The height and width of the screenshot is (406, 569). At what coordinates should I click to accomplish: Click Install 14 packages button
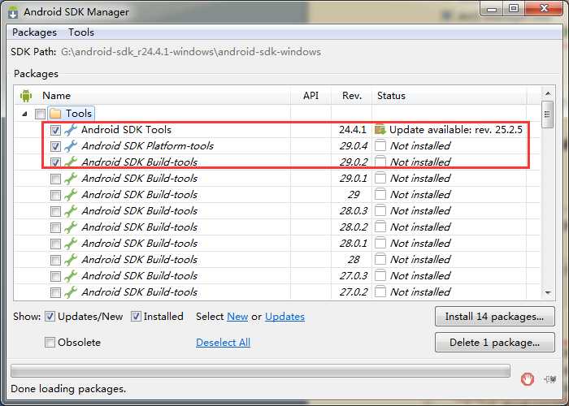tap(494, 317)
